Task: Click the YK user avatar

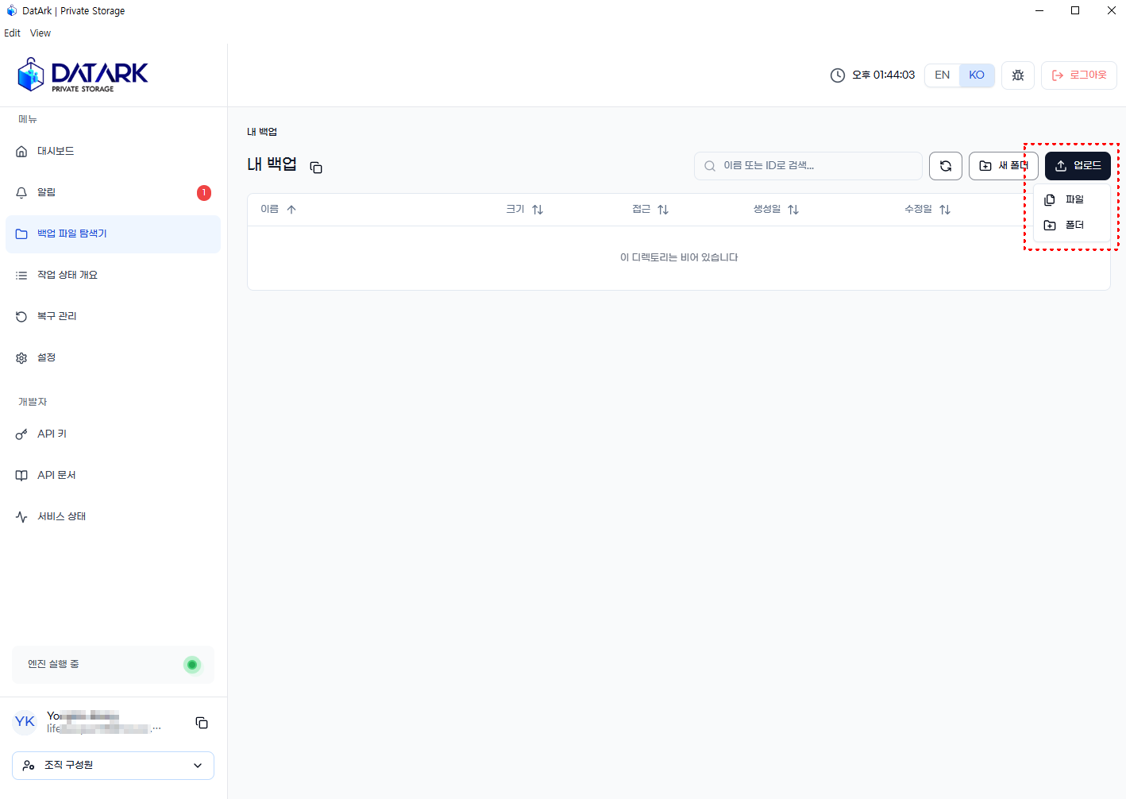Action: coord(25,722)
